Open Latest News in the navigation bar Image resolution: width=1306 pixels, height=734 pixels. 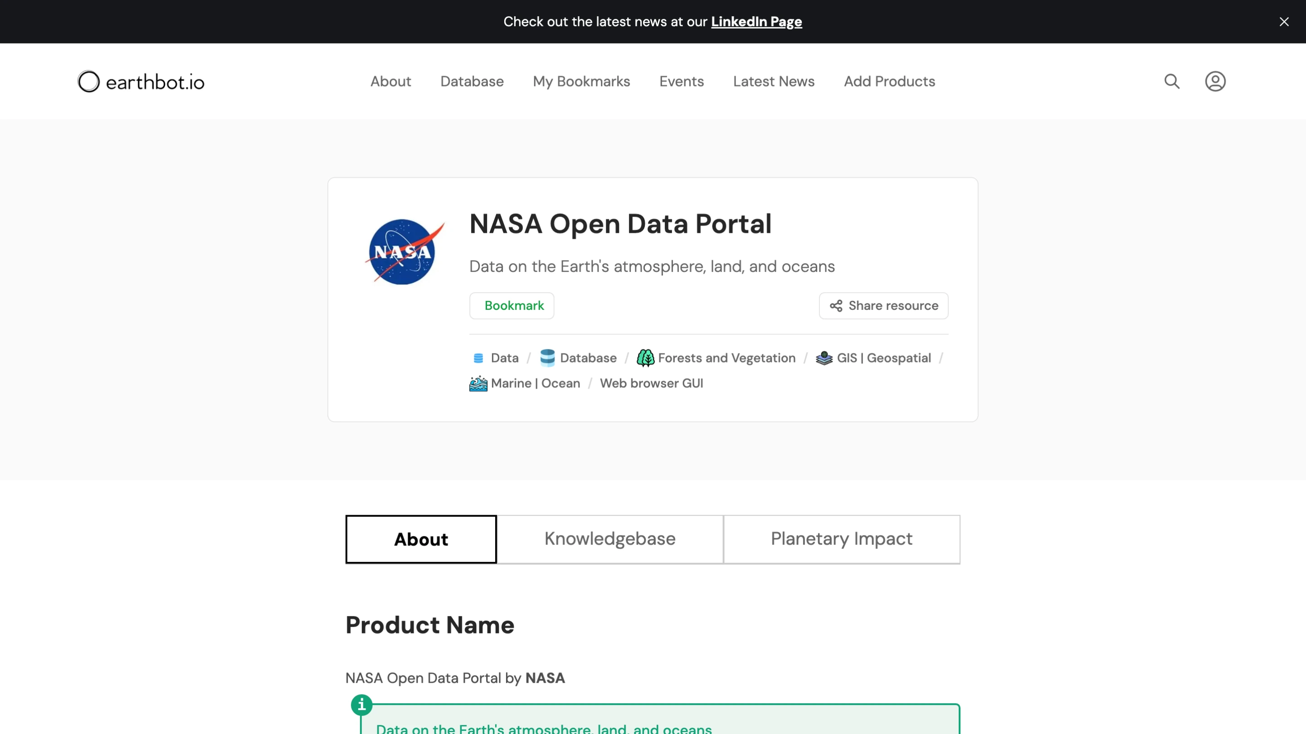pos(774,81)
